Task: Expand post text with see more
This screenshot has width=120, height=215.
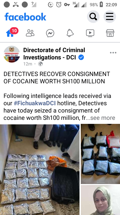Action: 103,118
